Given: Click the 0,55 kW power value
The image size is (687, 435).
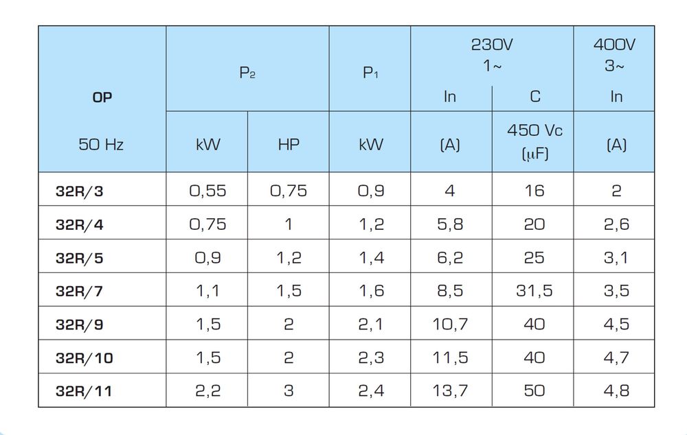Looking at the screenshot, I should pos(207,191).
